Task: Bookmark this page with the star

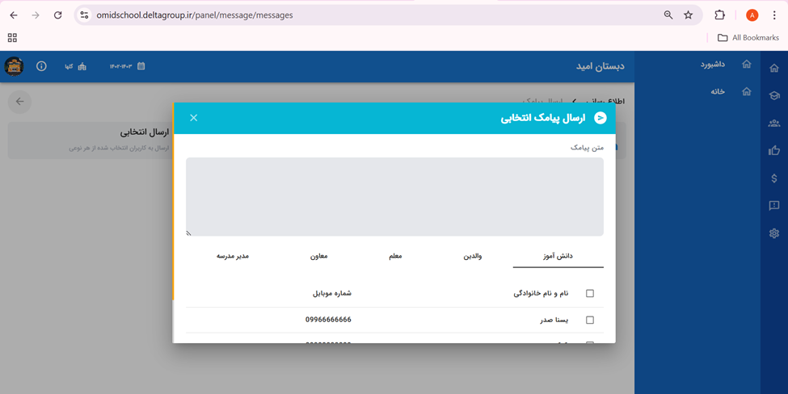Action: tap(689, 15)
